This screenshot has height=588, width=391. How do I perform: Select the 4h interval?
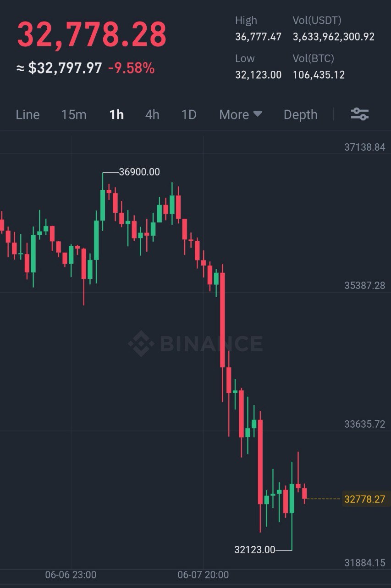coord(152,114)
